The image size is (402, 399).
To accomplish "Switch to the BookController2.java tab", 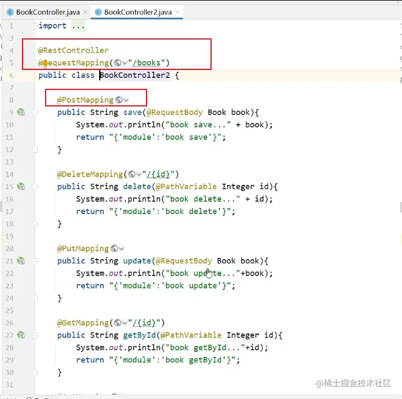I will 137,12.
